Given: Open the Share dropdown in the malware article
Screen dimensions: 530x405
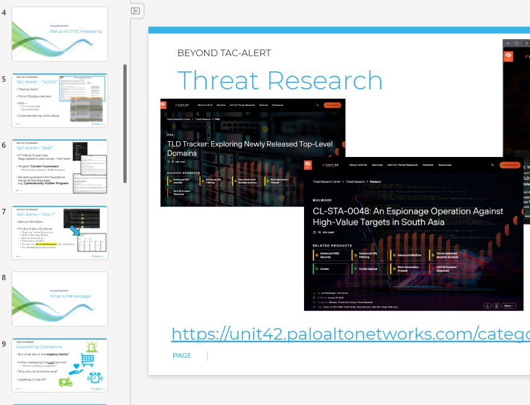Looking at the screenshot, I should coord(509,306).
